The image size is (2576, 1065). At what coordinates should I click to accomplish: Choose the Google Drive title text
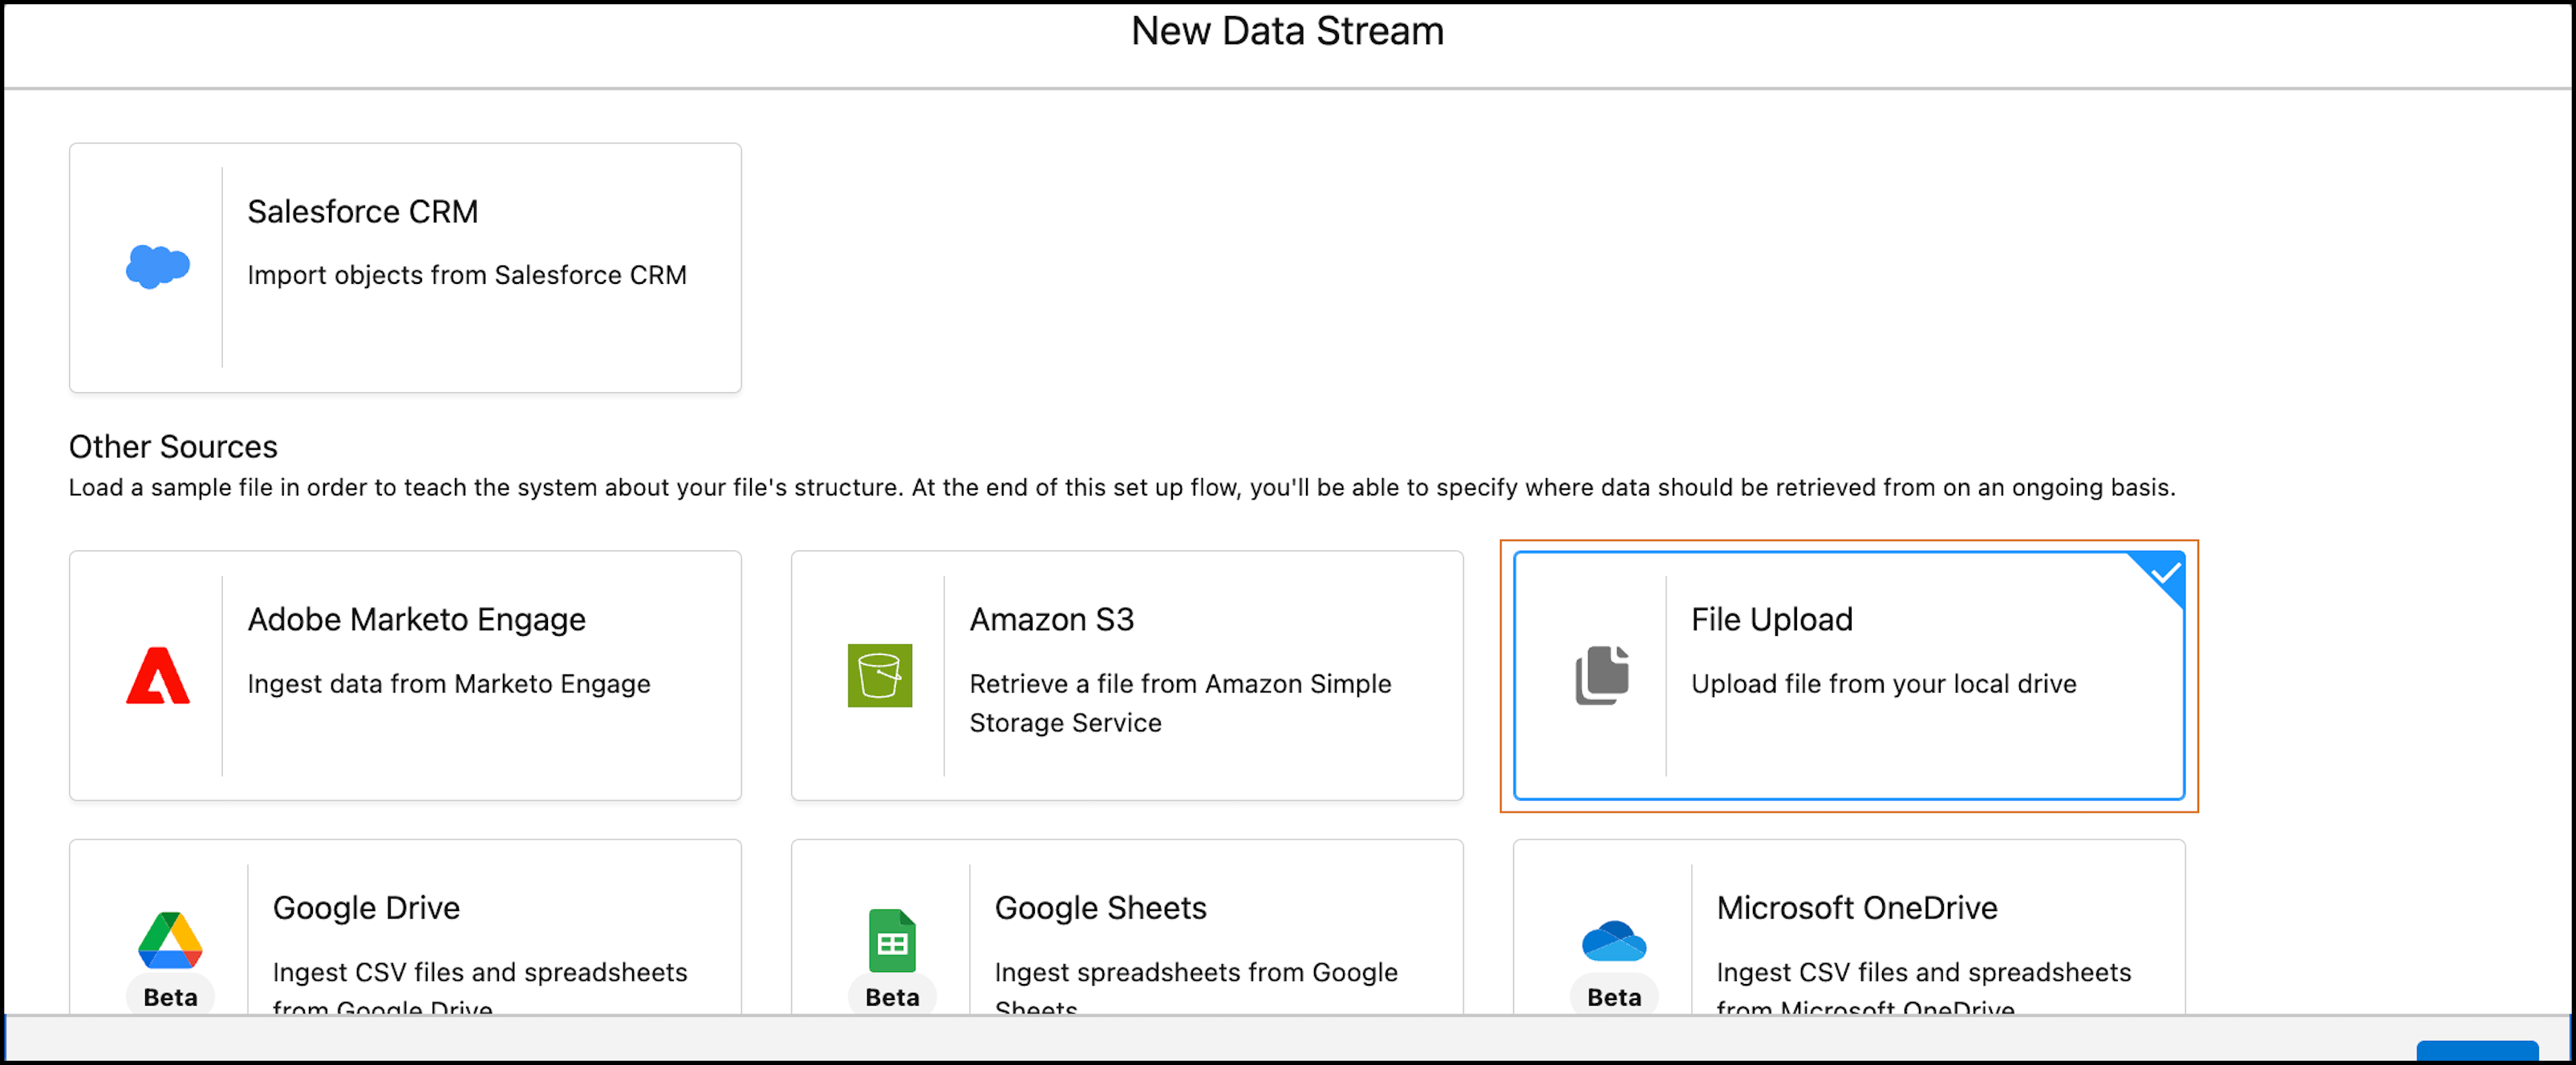[x=366, y=908]
